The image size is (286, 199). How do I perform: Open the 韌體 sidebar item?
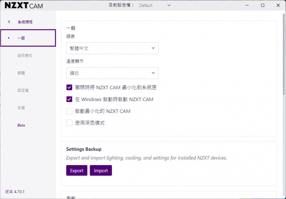point(21,73)
